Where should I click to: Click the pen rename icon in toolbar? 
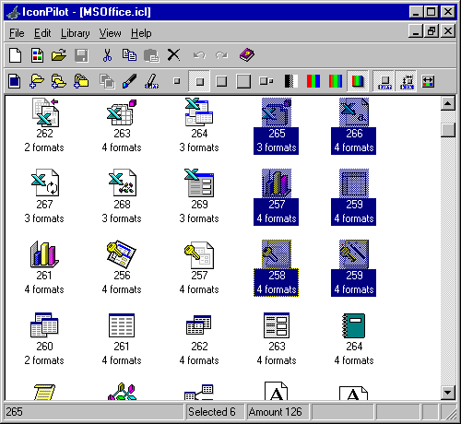pos(152,81)
